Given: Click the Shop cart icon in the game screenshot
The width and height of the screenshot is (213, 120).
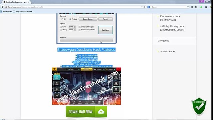Looking at the screenshot, I should click(x=57, y=96).
